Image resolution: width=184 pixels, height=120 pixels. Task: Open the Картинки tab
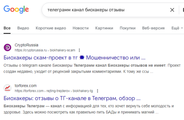click(x=104, y=28)
